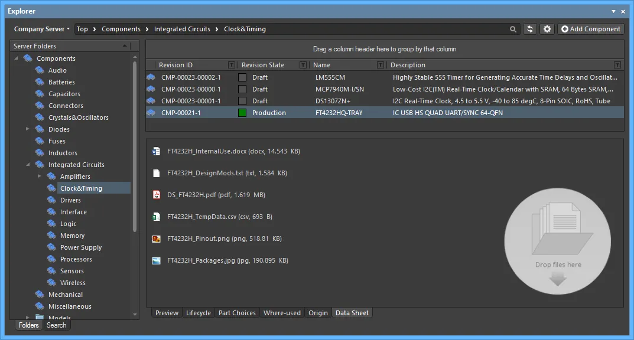Click the Drivers folder icon
This screenshot has height=340, width=634.
[51, 200]
